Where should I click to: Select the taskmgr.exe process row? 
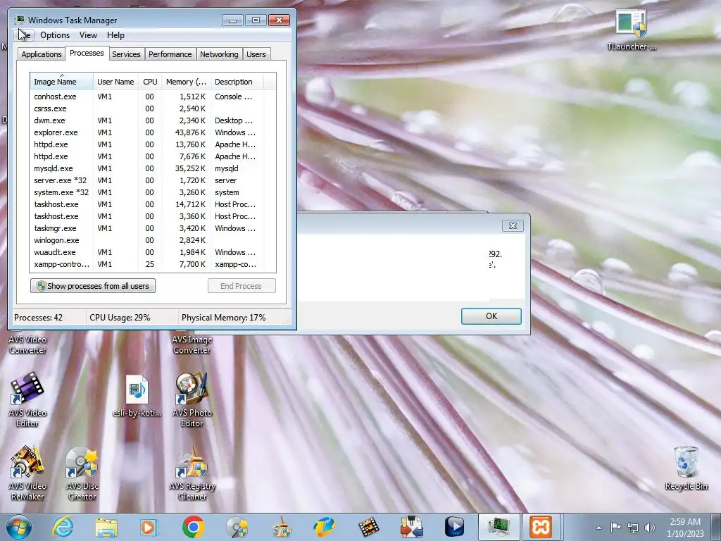[153, 228]
